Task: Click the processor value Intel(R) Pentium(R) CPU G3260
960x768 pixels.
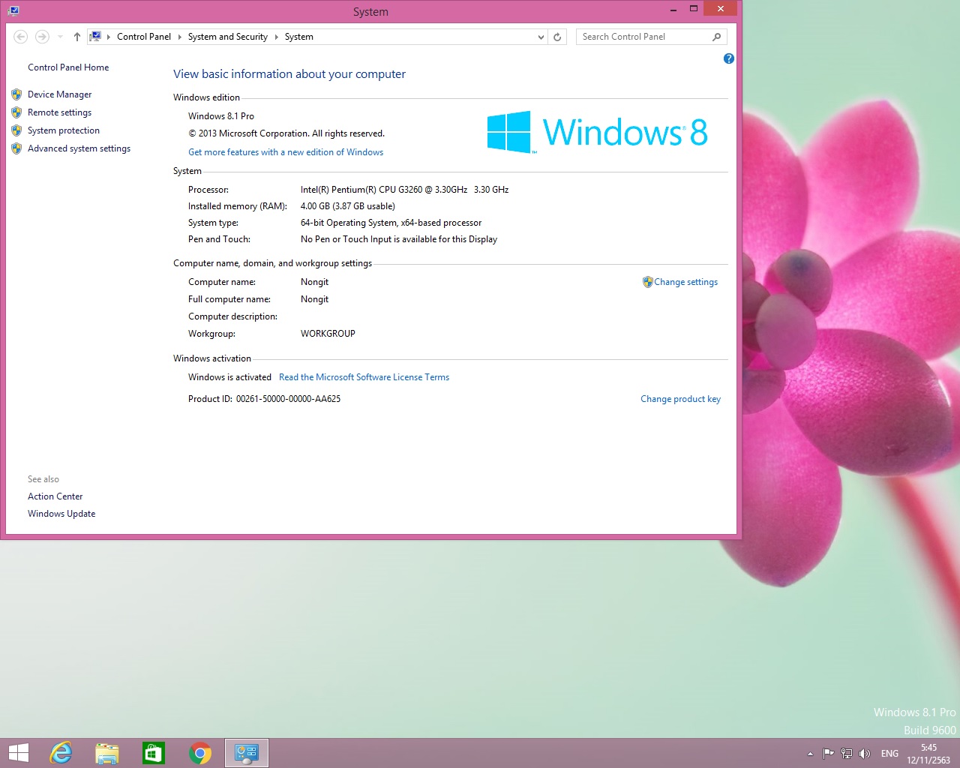Action: pos(404,190)
